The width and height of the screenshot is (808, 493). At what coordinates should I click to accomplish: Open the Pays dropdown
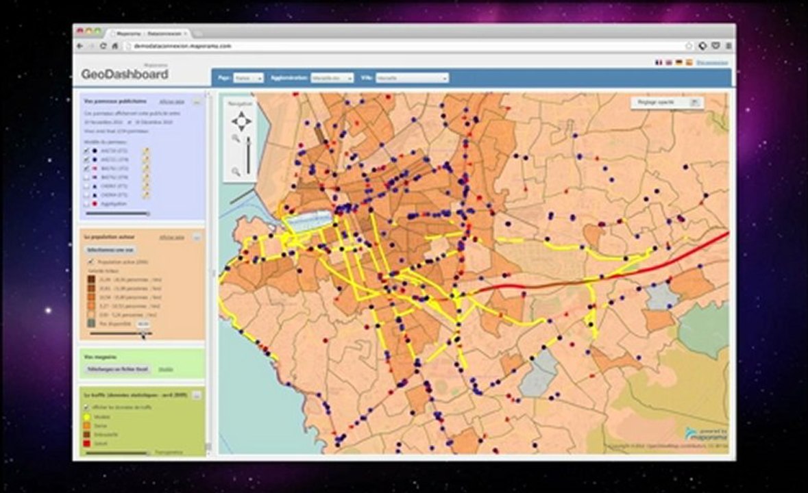[x=248, y=77]
